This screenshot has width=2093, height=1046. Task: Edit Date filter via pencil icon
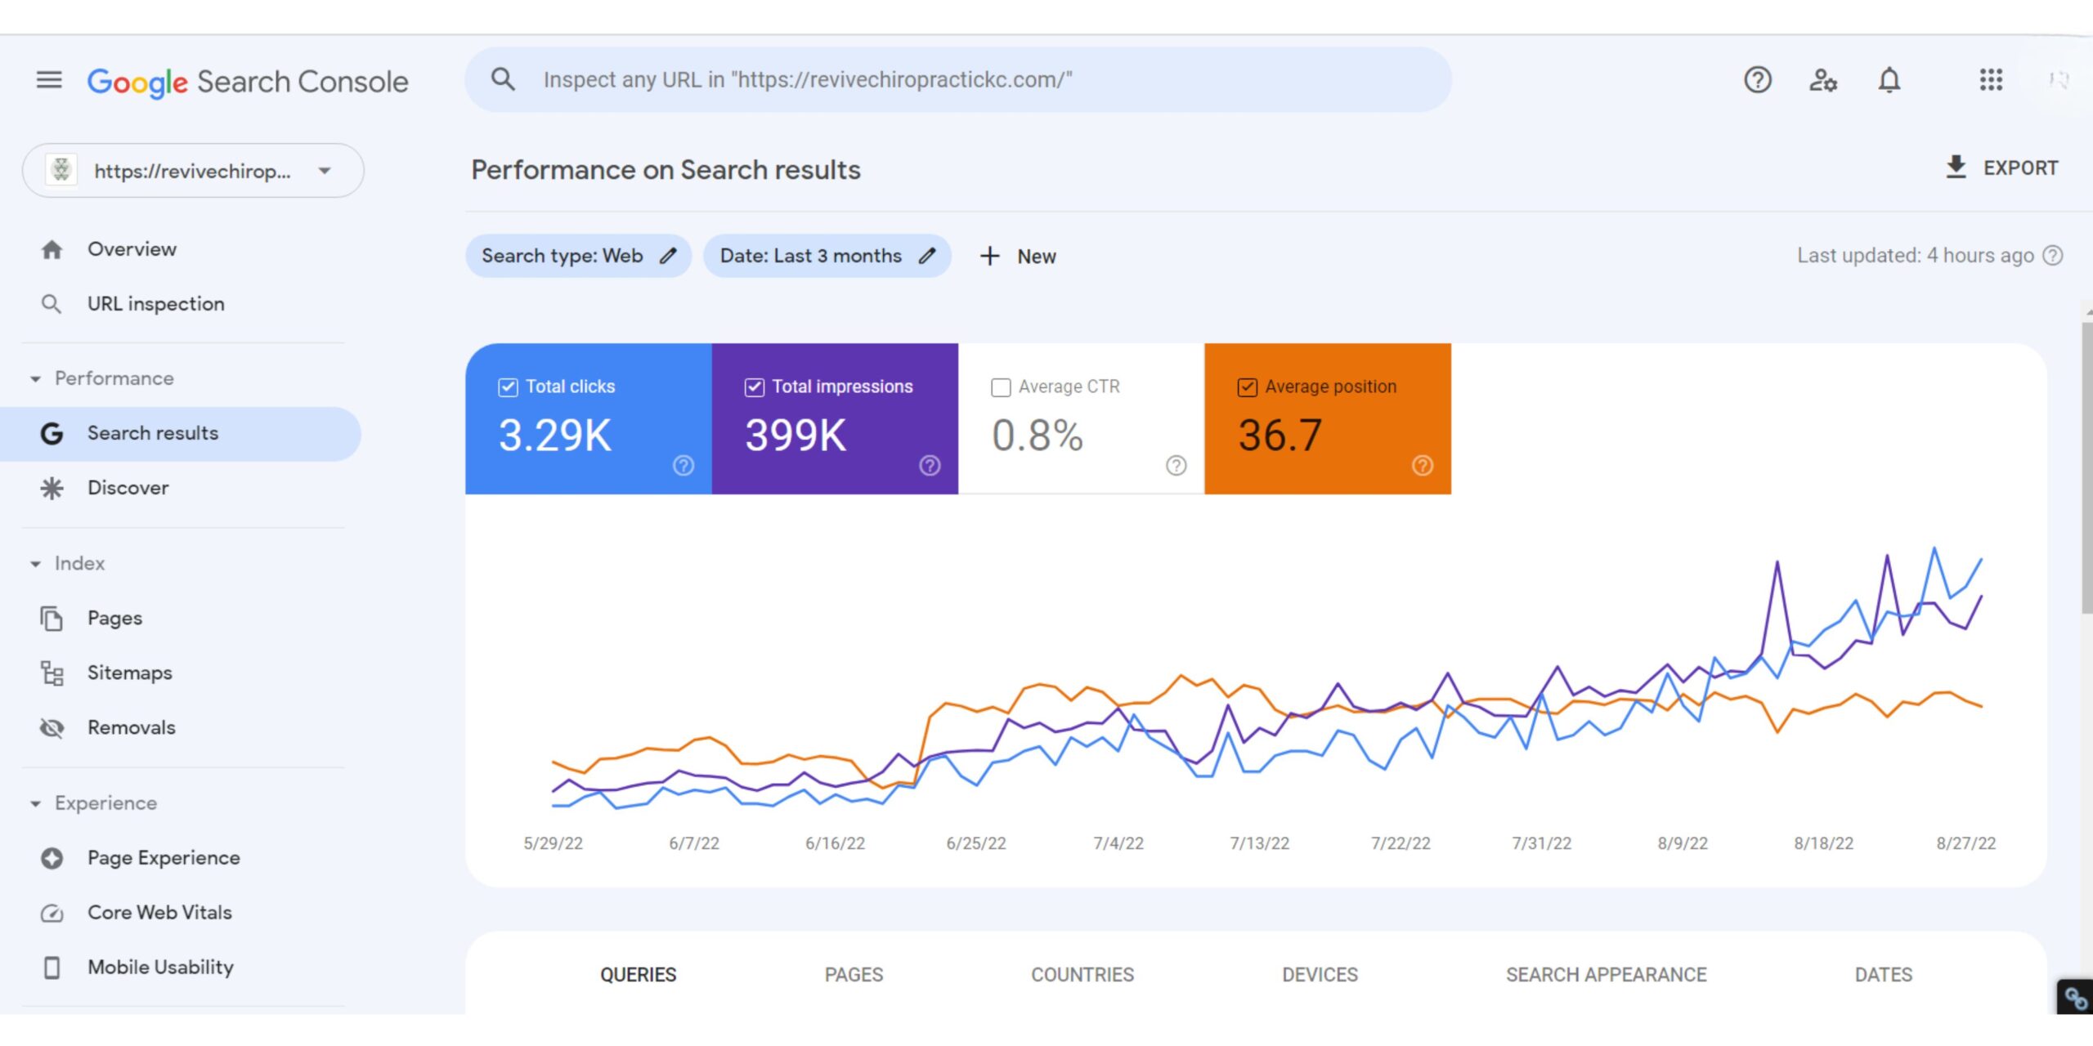[x=926, y=256]
